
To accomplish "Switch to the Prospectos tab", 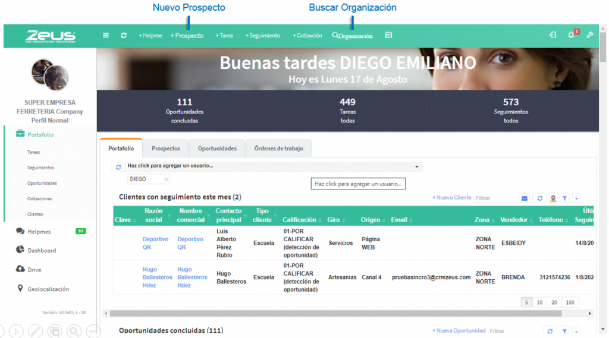I will coord(166,149).
